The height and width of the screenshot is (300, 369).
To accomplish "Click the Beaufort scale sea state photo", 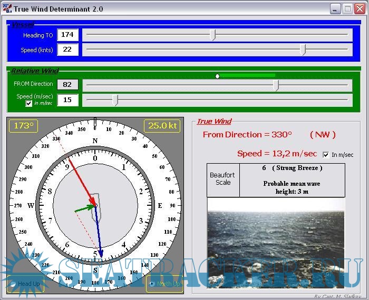I will pos(276,242).
